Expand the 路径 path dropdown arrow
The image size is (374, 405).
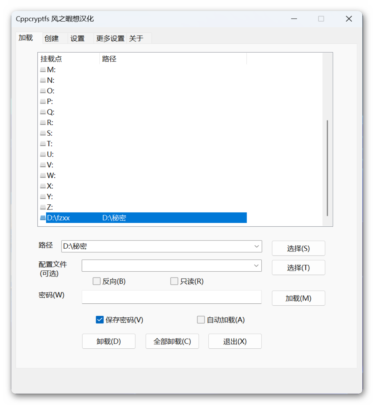pyautogui.click(x=256, y=246)
